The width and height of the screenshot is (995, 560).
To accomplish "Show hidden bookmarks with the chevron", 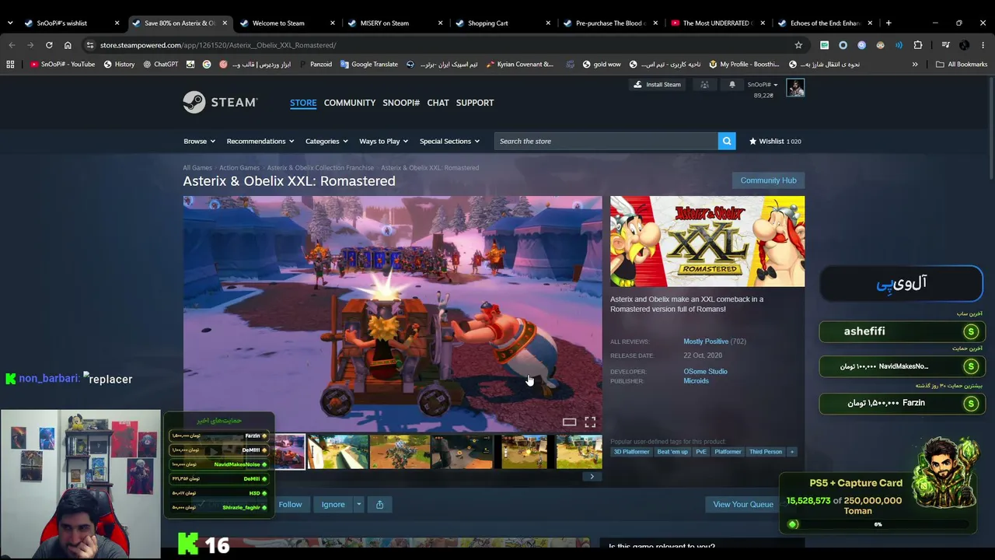I will 915,65.
